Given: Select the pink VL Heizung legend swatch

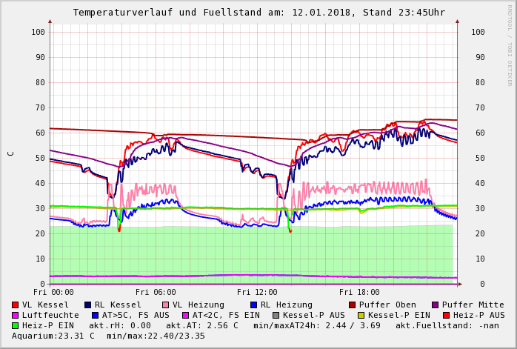Looking at the screenshot, I should pos(165,305).
